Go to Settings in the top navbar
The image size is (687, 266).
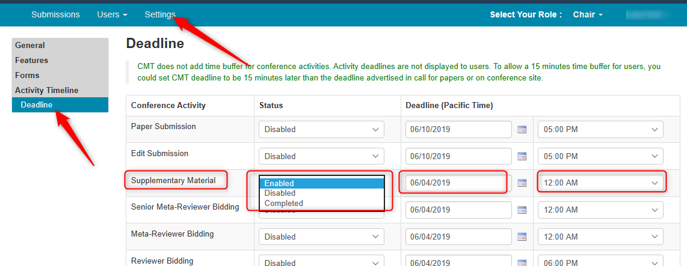coord(160,14)
